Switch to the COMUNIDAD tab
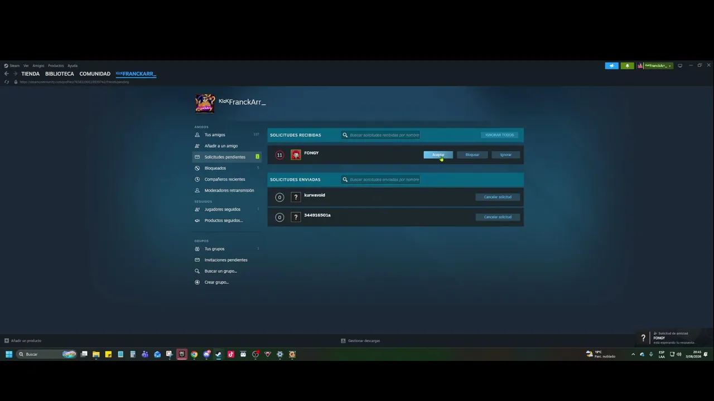This screenshot has height=401, width=714. pyautogui.click(x=95, y=74)
